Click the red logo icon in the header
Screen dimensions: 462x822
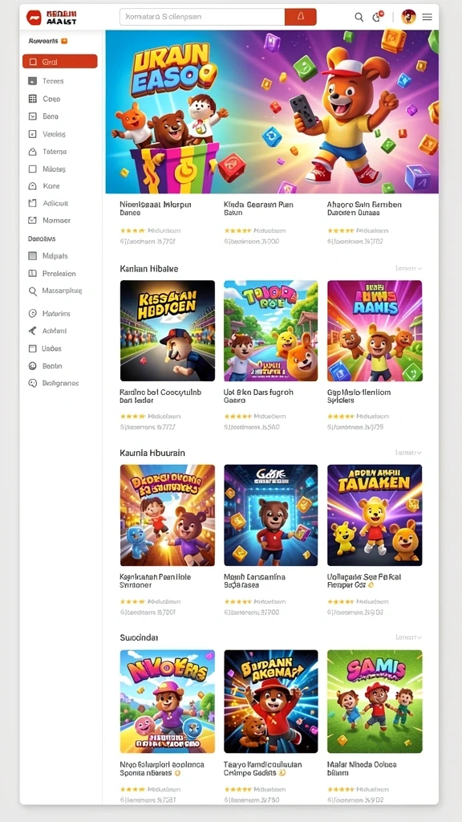(34, 18)
